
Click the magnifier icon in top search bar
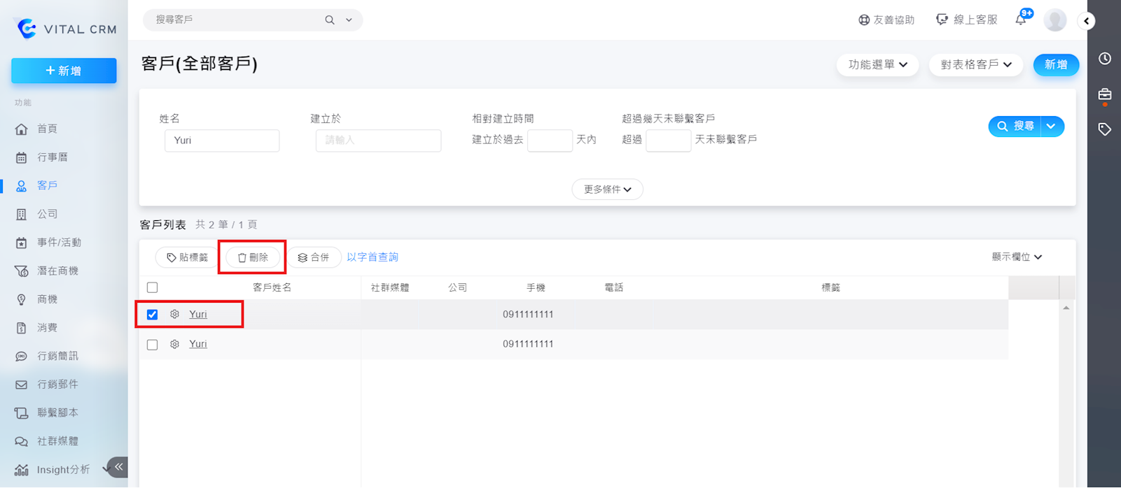pyautogui.click(x=330, y=20)
